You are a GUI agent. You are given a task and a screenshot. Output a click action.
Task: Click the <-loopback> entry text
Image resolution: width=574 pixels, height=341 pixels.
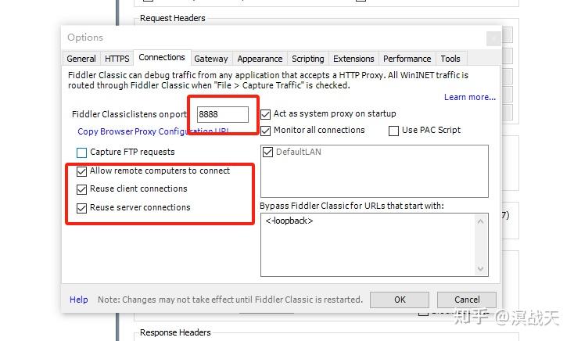[289, 221]
